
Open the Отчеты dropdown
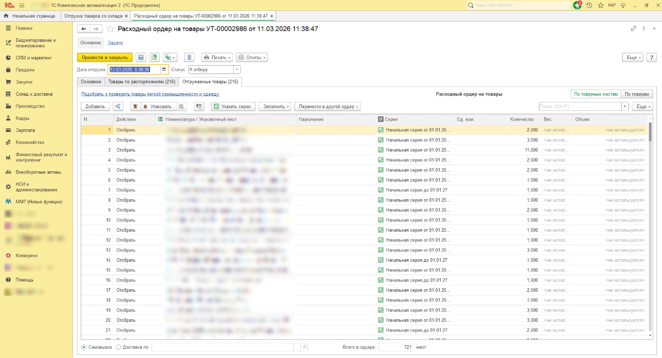252,57
